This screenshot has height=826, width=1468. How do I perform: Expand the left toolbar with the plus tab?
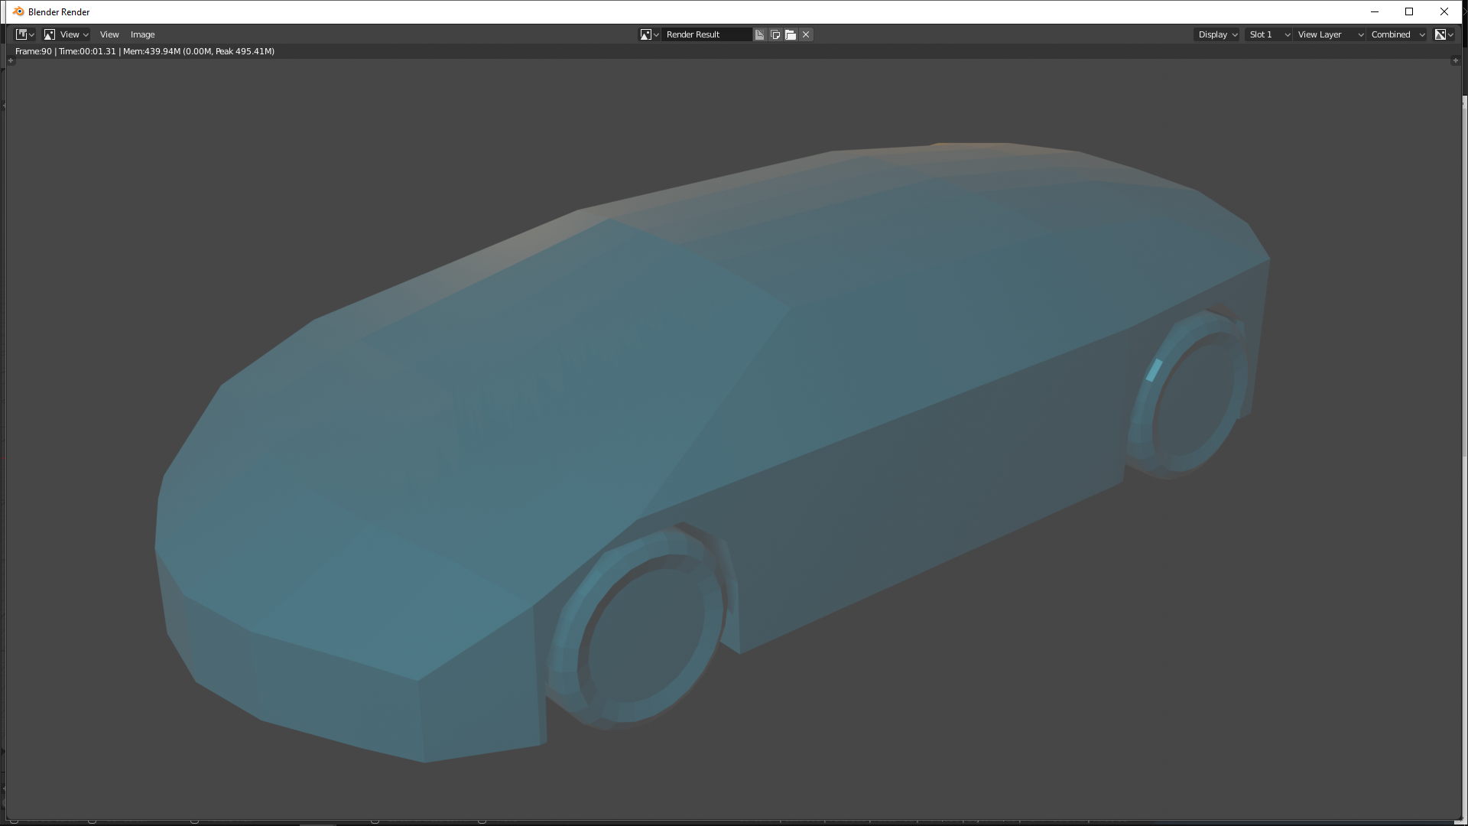click(11, 60)
